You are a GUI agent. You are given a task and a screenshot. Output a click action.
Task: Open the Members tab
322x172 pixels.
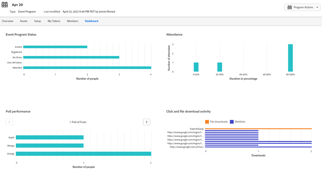(x=72, y=21)
